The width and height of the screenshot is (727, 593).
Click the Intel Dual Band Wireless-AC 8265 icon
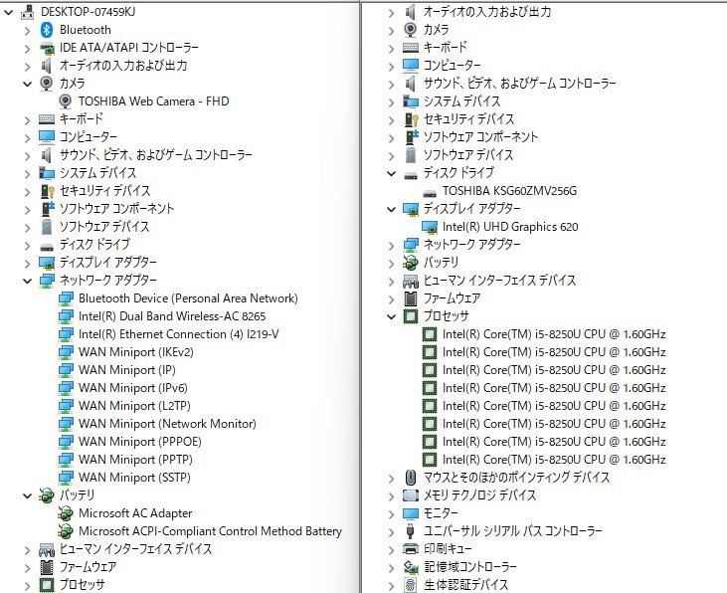click(66, 316)
